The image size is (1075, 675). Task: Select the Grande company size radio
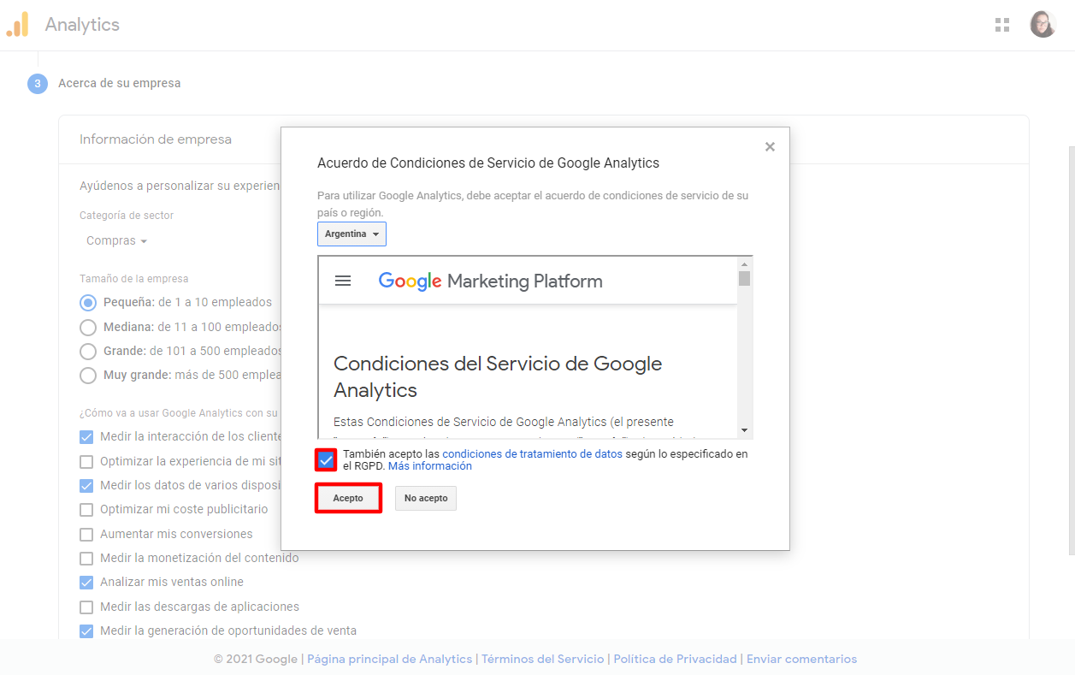[87, 351]
